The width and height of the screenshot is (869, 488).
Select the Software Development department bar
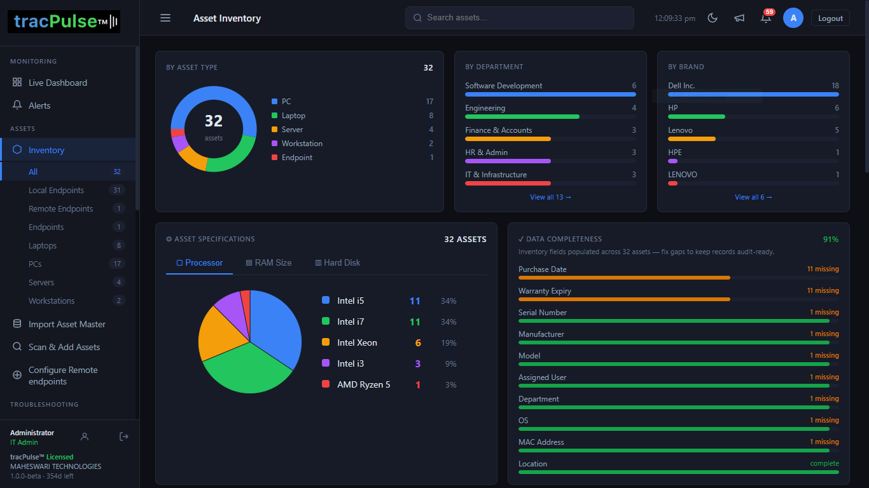550,95
